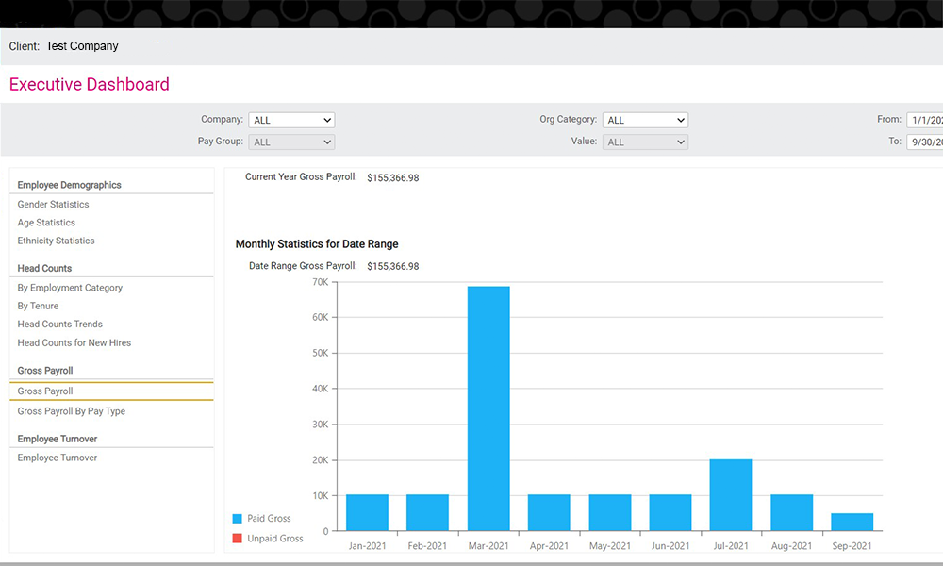Open the Org Category dropdown
The width and height of the screenshot is (943, 566).
point(645,120)
